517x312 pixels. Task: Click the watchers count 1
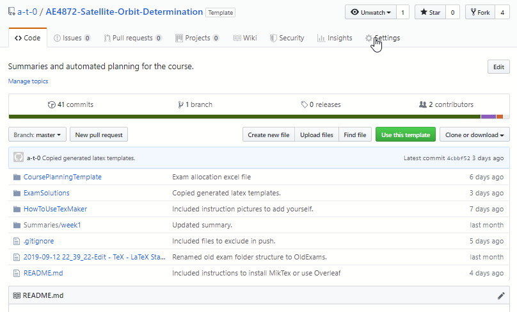[x=402, y=12]
